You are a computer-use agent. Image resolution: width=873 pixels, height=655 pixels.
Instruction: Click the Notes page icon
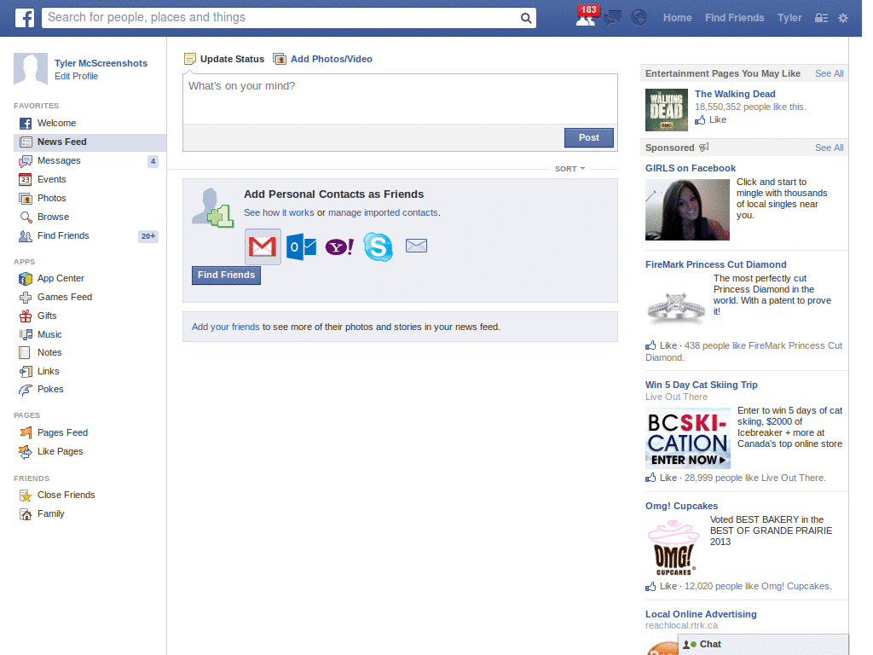[25, 352]
